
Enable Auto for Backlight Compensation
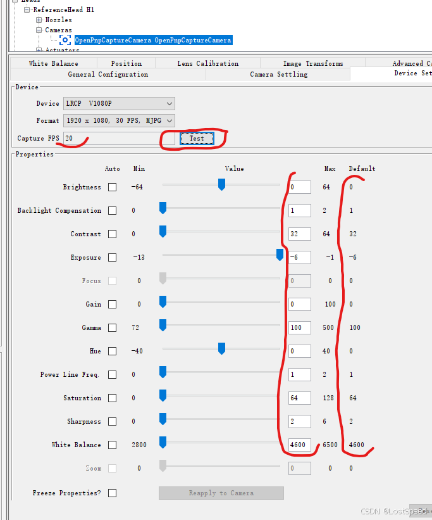[113, 210]
